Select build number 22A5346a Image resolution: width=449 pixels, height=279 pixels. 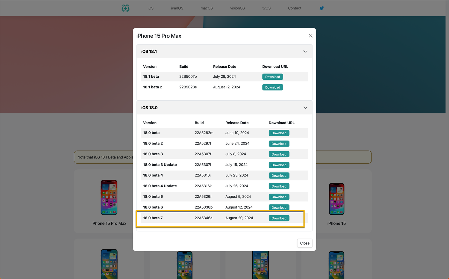[204, 218]
